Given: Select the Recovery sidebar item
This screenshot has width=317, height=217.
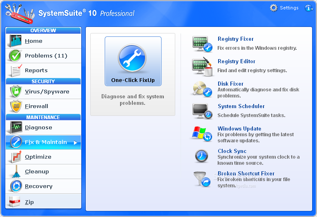Looking at the screenshot, I should tap(43, 186).
